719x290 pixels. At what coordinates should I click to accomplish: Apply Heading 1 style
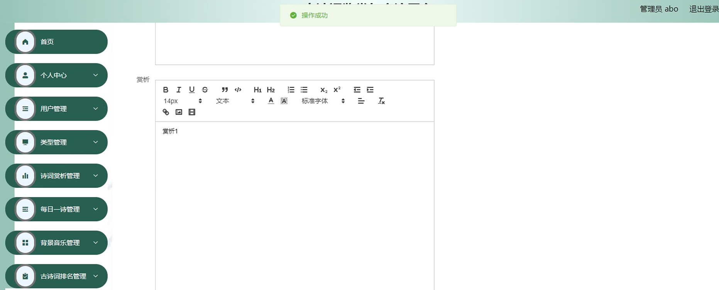[257, 90]
